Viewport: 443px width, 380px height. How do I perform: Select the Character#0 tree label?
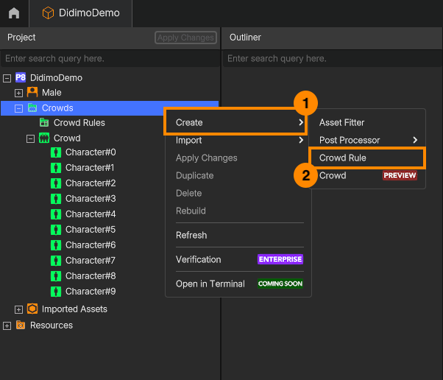(91, 152)
